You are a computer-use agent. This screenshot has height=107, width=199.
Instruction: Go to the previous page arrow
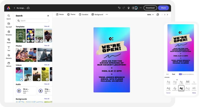click(x=162, y=15)
